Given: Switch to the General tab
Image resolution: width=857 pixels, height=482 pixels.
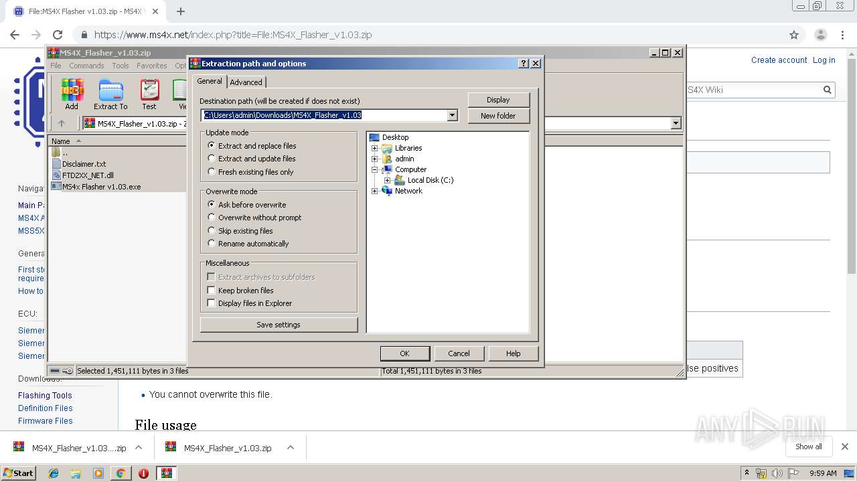Looking at the screenshot, I should pyautogui.click(x=210, y=81).
